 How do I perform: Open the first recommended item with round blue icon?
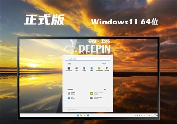coord(71,93)
